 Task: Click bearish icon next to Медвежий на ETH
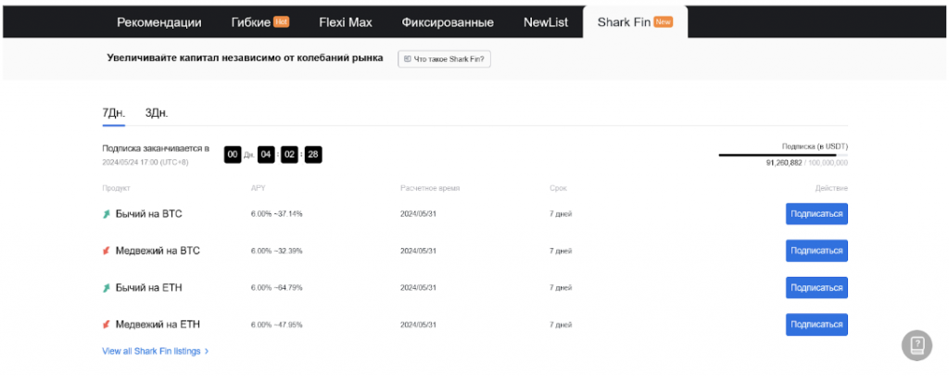[x=106, y=325]
